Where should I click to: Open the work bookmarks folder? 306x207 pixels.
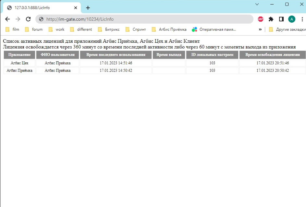(x=56, y=29)
